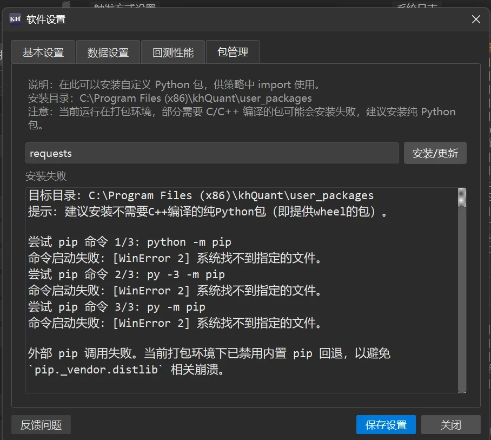
Task: Click the '外部 pip 调用失败' message line
Action: point(209,353)
